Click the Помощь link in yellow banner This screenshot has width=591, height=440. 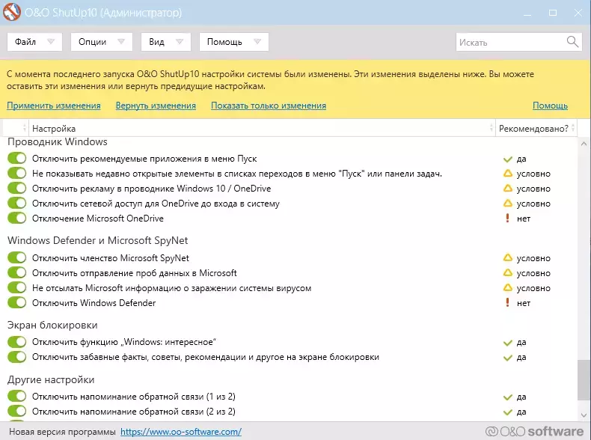550,106
